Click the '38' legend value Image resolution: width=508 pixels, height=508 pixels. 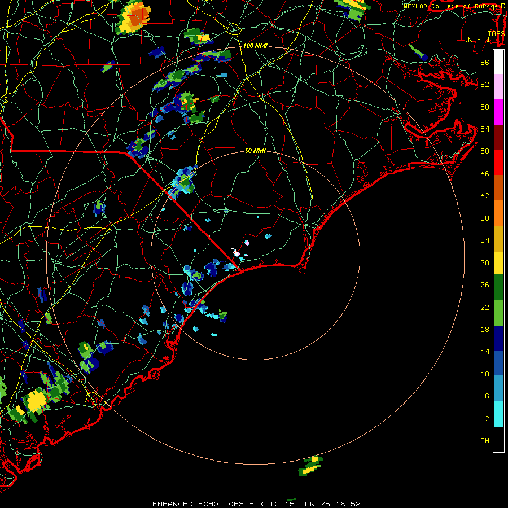coord(485,218)
